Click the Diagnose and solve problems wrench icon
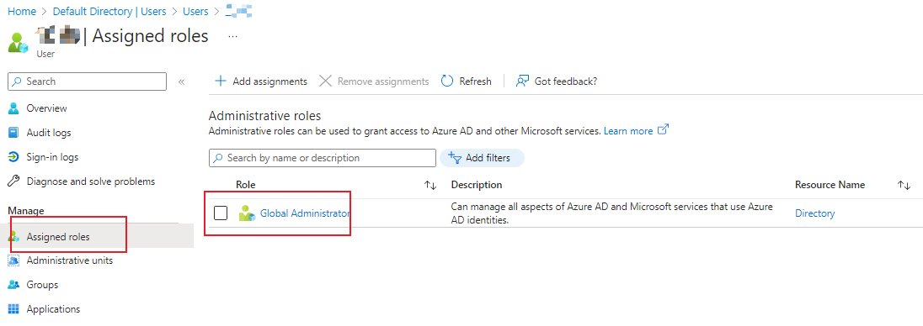 [x=13, y=181]
